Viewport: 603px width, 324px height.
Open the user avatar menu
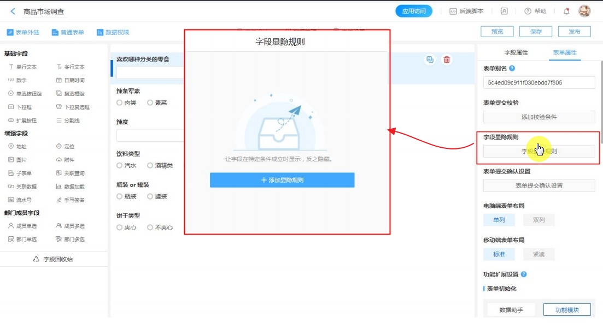[584, 11]
